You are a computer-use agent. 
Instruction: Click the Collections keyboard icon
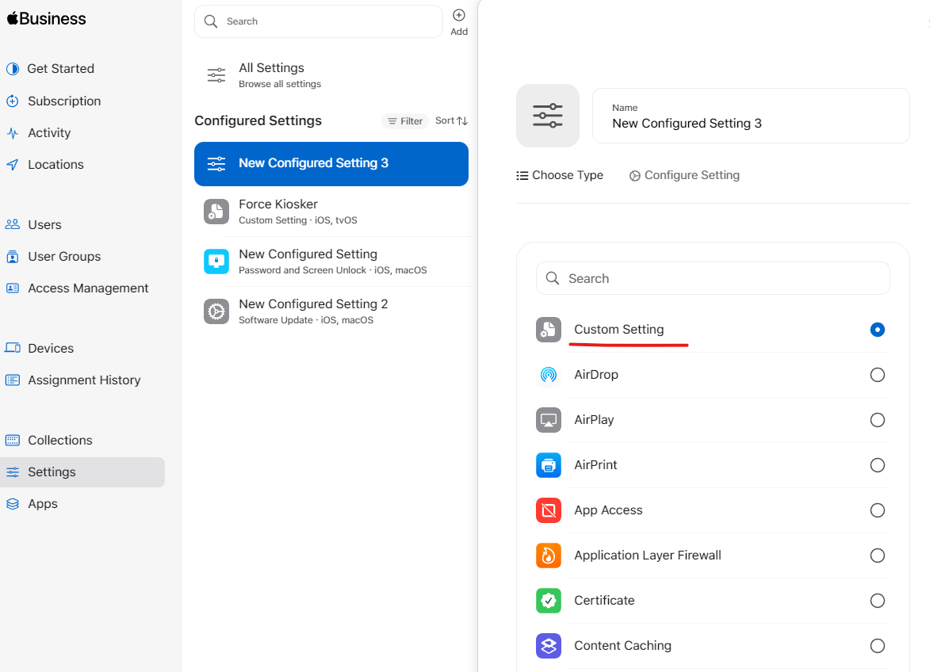pyautogui.click(x=13, y=441)
